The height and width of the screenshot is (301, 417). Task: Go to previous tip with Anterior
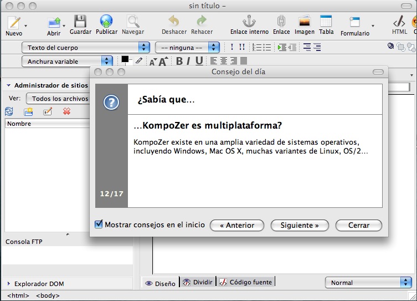tap(237, 225)
